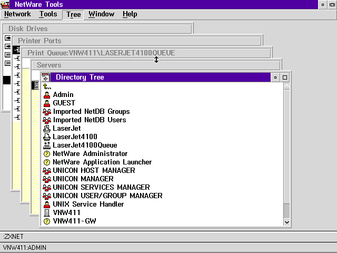This screenshot has width=337, height=253.
Task: Select the LaserJet4100Queue entry text
Action: click(85, 145)
